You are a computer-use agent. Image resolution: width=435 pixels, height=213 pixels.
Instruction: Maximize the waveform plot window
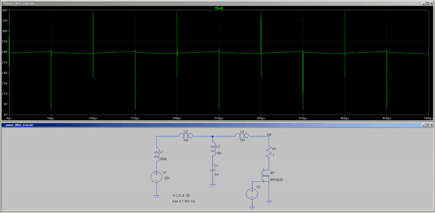pyautogui.click(x=428, y=3)
